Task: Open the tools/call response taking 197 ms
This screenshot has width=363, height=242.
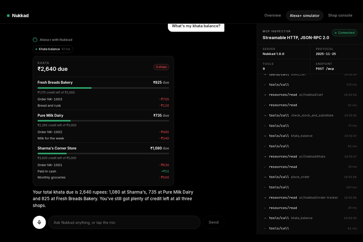Action: pyautogui.click(x=310, y=187)
